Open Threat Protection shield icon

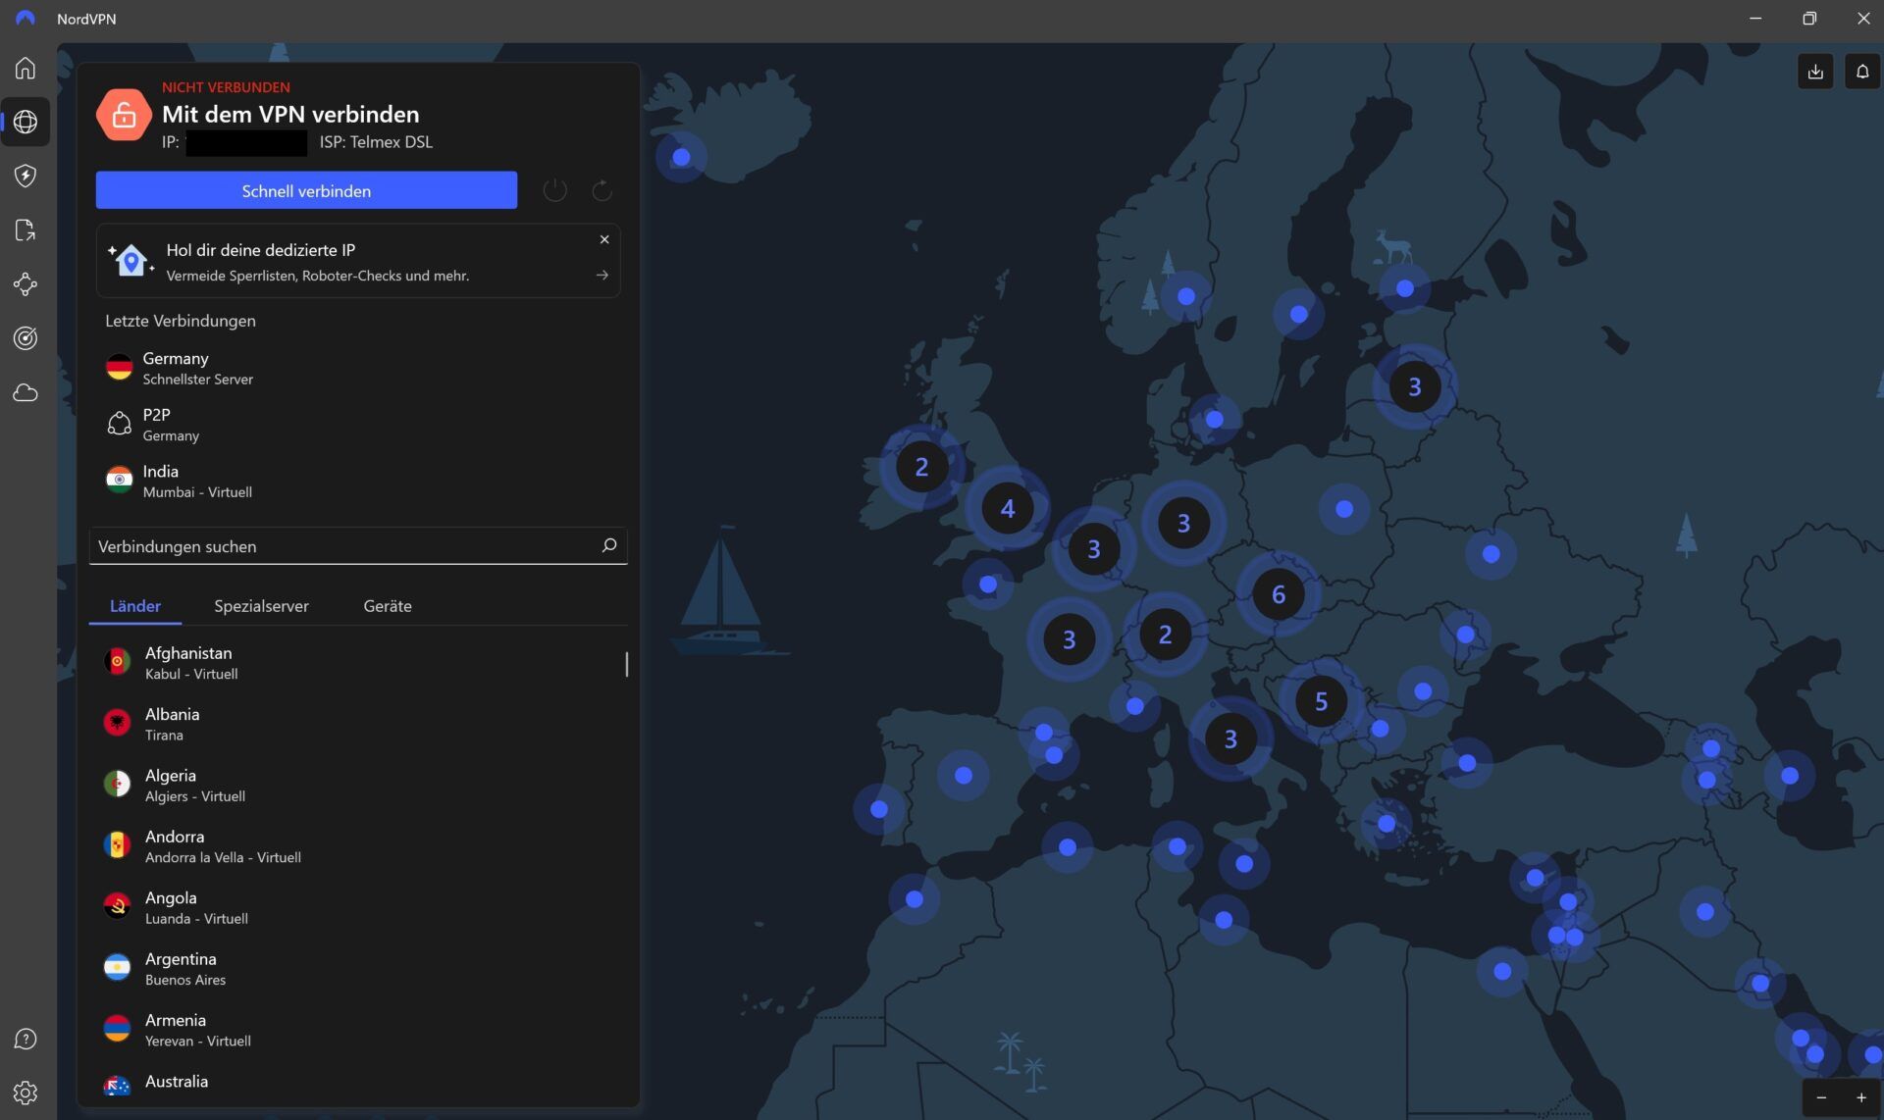click(x=26, y=176)
